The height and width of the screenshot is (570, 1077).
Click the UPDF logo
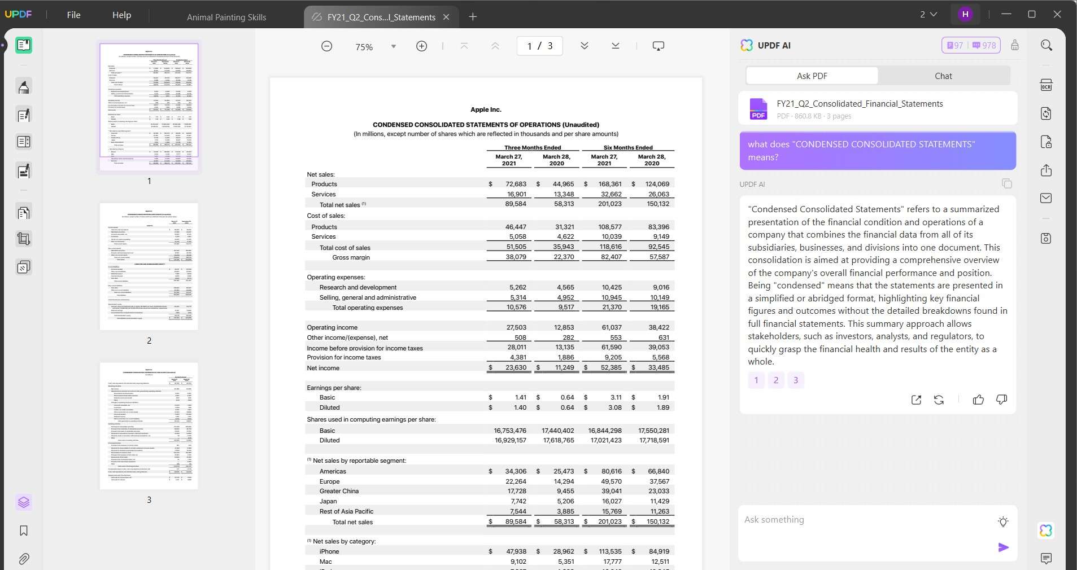coord(18,14)
